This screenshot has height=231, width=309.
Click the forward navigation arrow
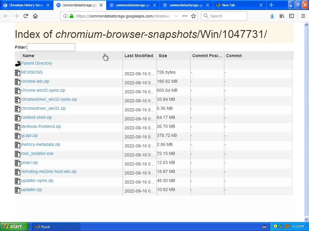16,16
